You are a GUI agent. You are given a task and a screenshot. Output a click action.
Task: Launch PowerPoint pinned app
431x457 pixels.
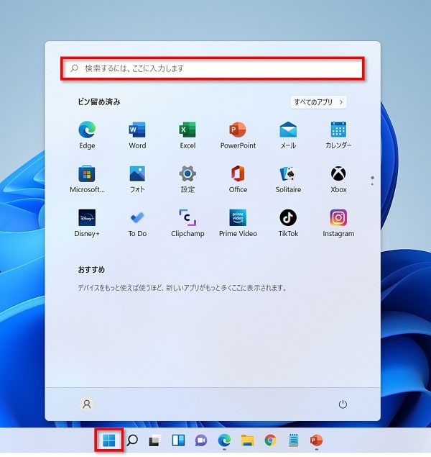238,135
